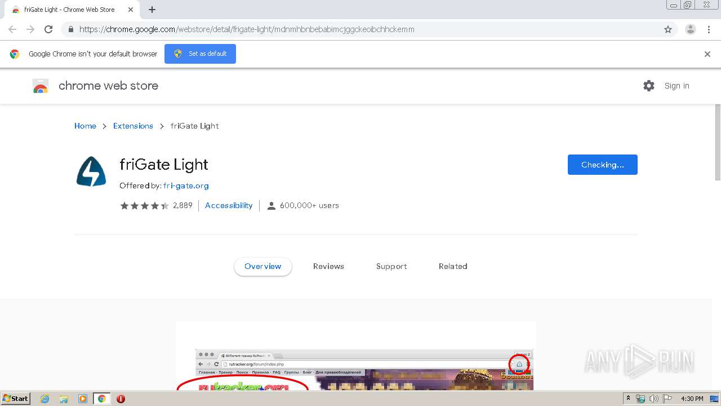721x406 pixels.
Task: Click the friGate Light extension icon
Action: tap(91, 171)
